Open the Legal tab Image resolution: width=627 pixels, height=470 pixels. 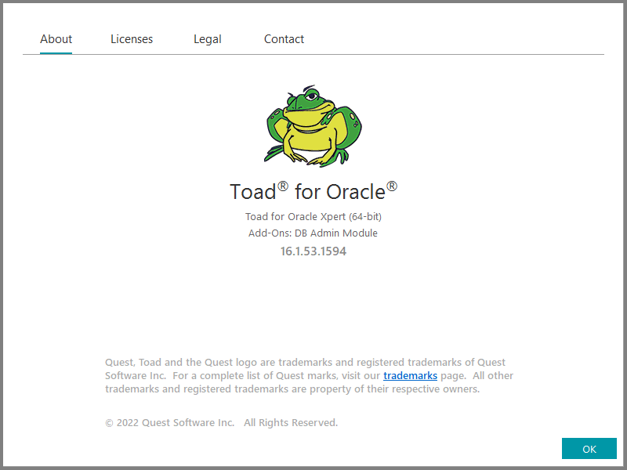208,39
